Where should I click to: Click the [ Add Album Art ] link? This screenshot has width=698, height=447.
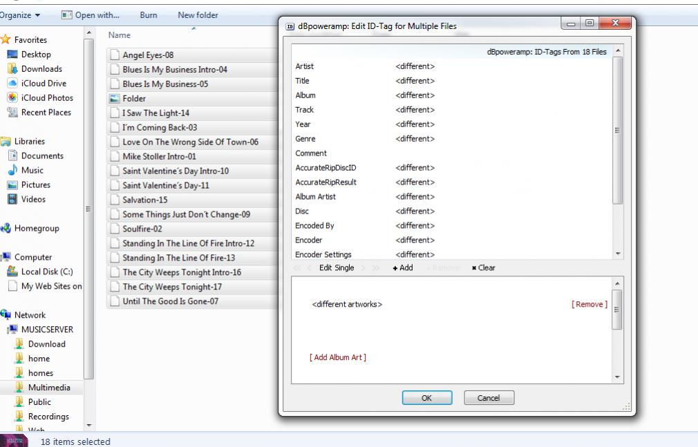click(337, 357)
